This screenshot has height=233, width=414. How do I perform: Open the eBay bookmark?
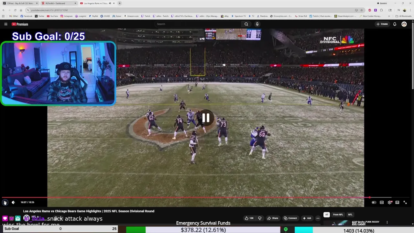[x=225, y=16]
